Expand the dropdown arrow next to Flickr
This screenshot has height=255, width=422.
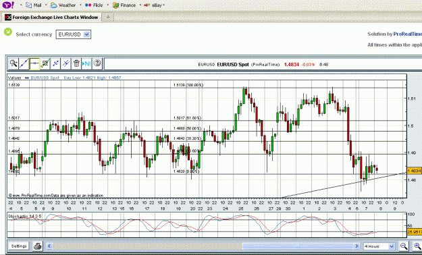coord(107,5)
